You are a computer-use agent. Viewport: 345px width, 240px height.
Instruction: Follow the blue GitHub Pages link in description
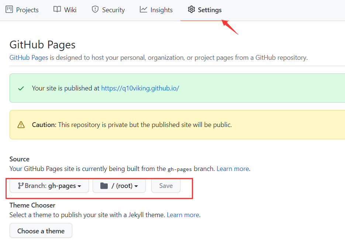[29, 58]
